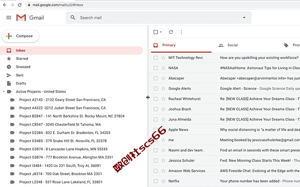The image size is (300, 187).
Task: Switch to the Primary tab
Action: click(181, 45)
